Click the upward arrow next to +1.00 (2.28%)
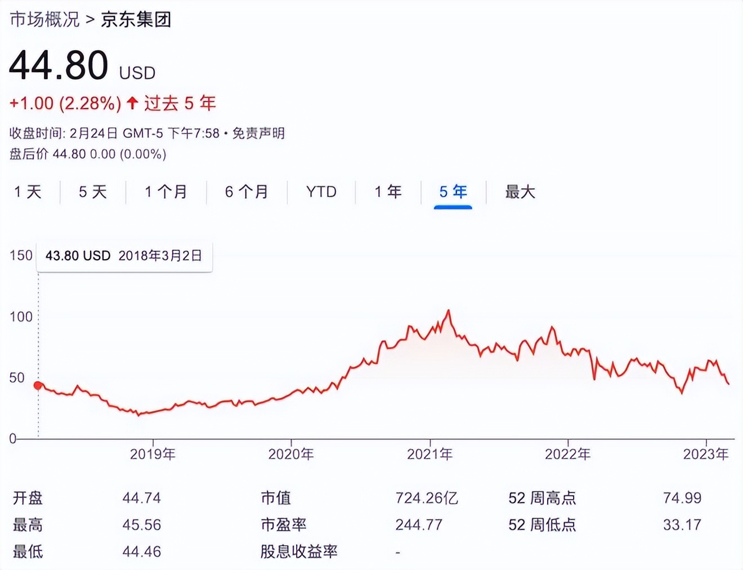This screenshot has width=743, height=570. pos(131,104)
